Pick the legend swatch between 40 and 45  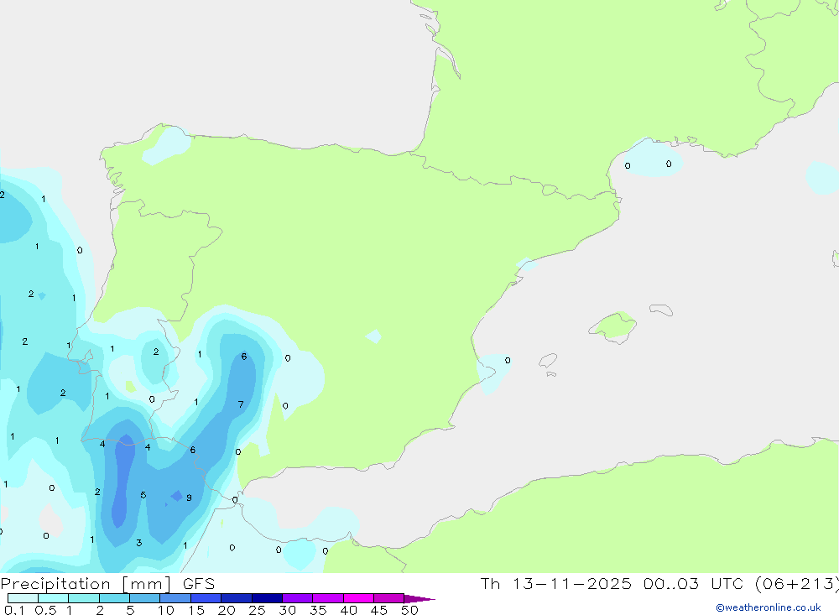[358, 598]
